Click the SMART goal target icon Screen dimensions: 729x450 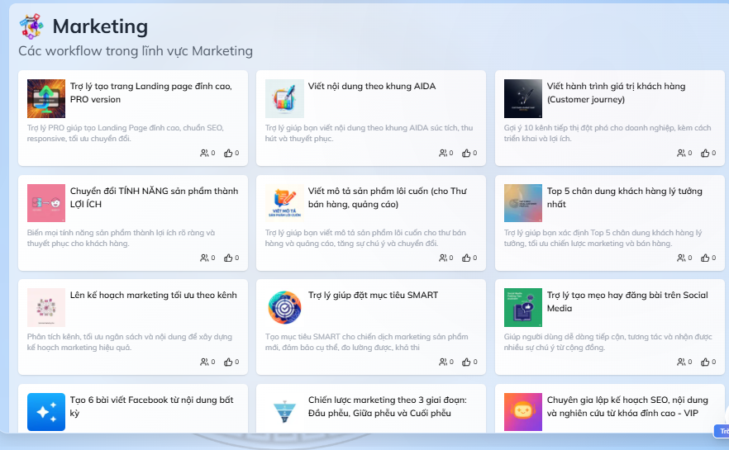coord(284,307)
